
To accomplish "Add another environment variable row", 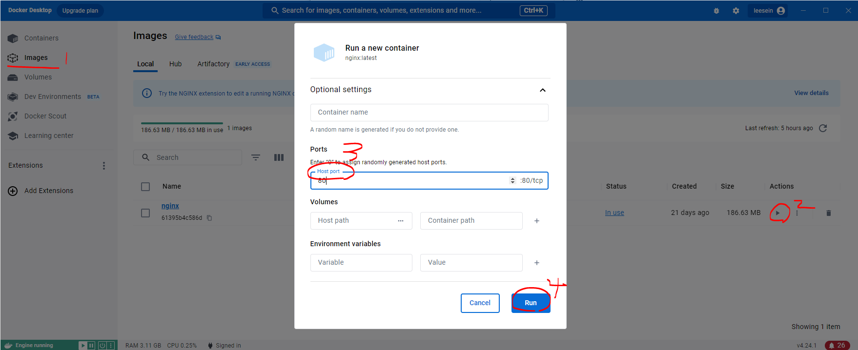I will (537, 263).
